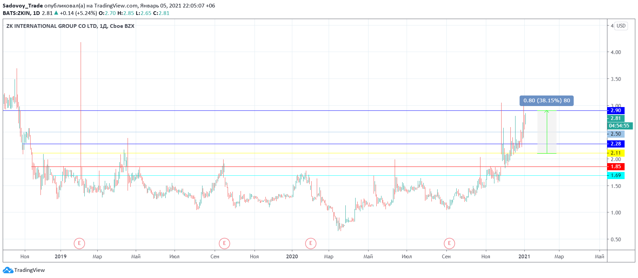Screen dimensions: 638x278
Task: Open earnings marker E near February 2019
Action: pyautogui.click(x=79, y=243)
